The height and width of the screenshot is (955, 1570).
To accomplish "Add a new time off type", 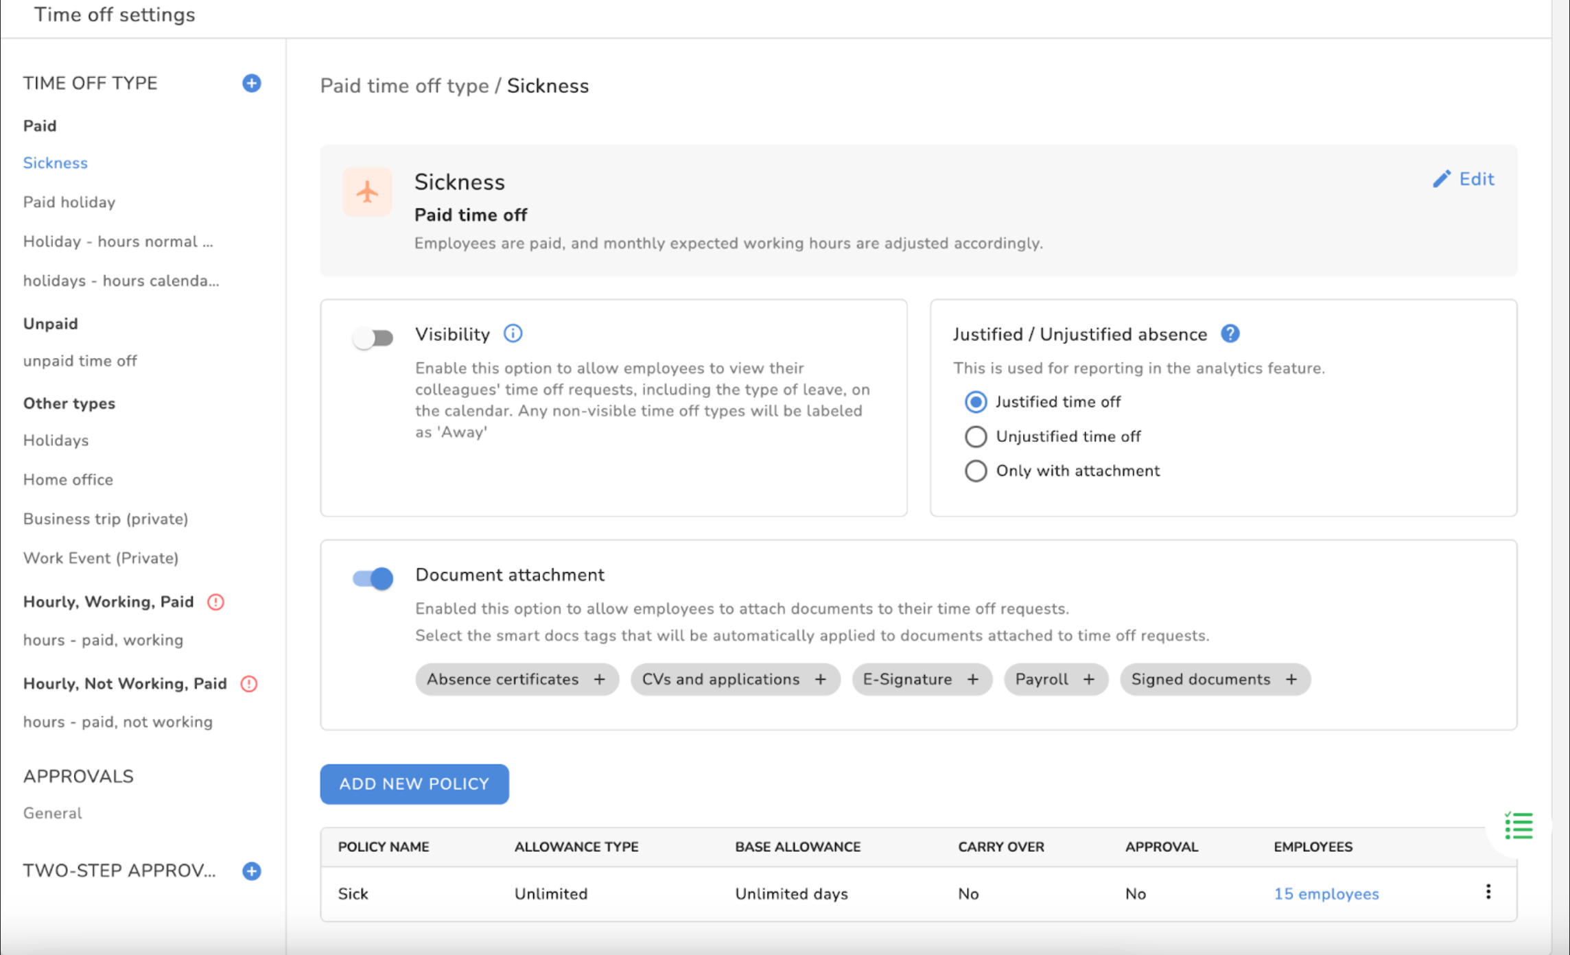I will (x=252, y=83).
